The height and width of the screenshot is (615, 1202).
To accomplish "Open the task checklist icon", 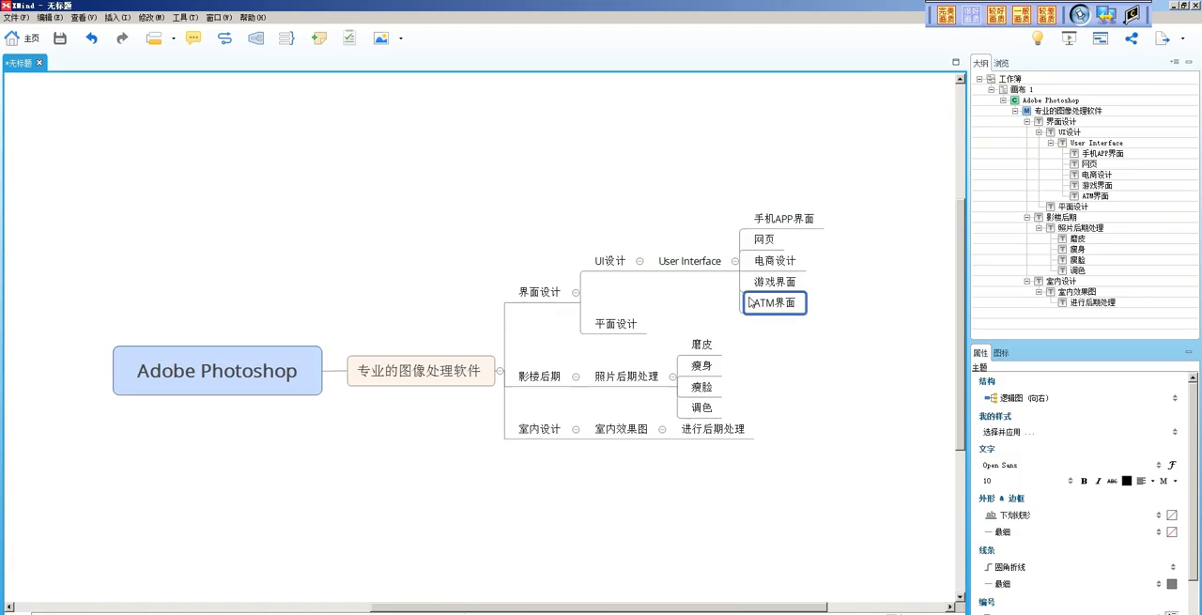I will (x=349, y=38).
